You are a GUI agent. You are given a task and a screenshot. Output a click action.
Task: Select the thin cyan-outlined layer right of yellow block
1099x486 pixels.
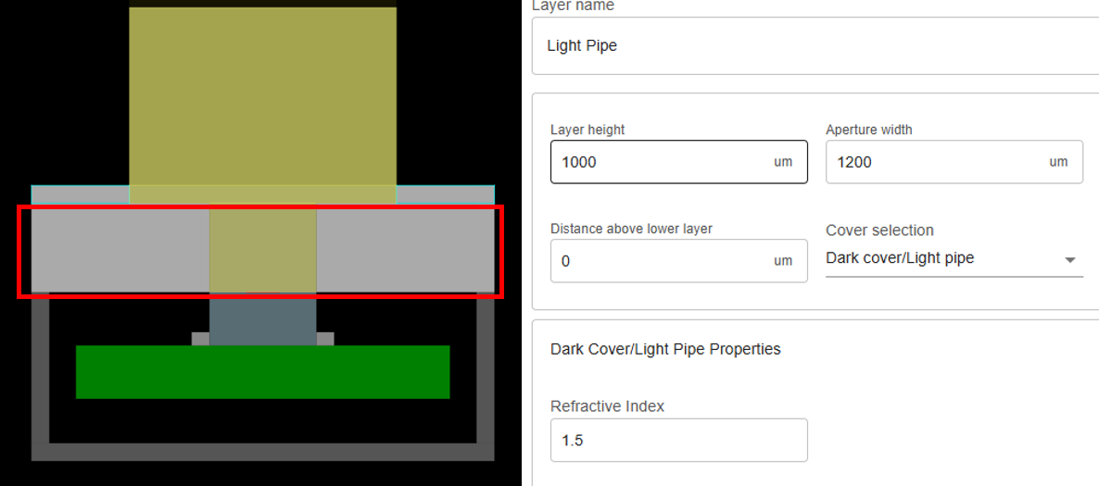(445, 194)
